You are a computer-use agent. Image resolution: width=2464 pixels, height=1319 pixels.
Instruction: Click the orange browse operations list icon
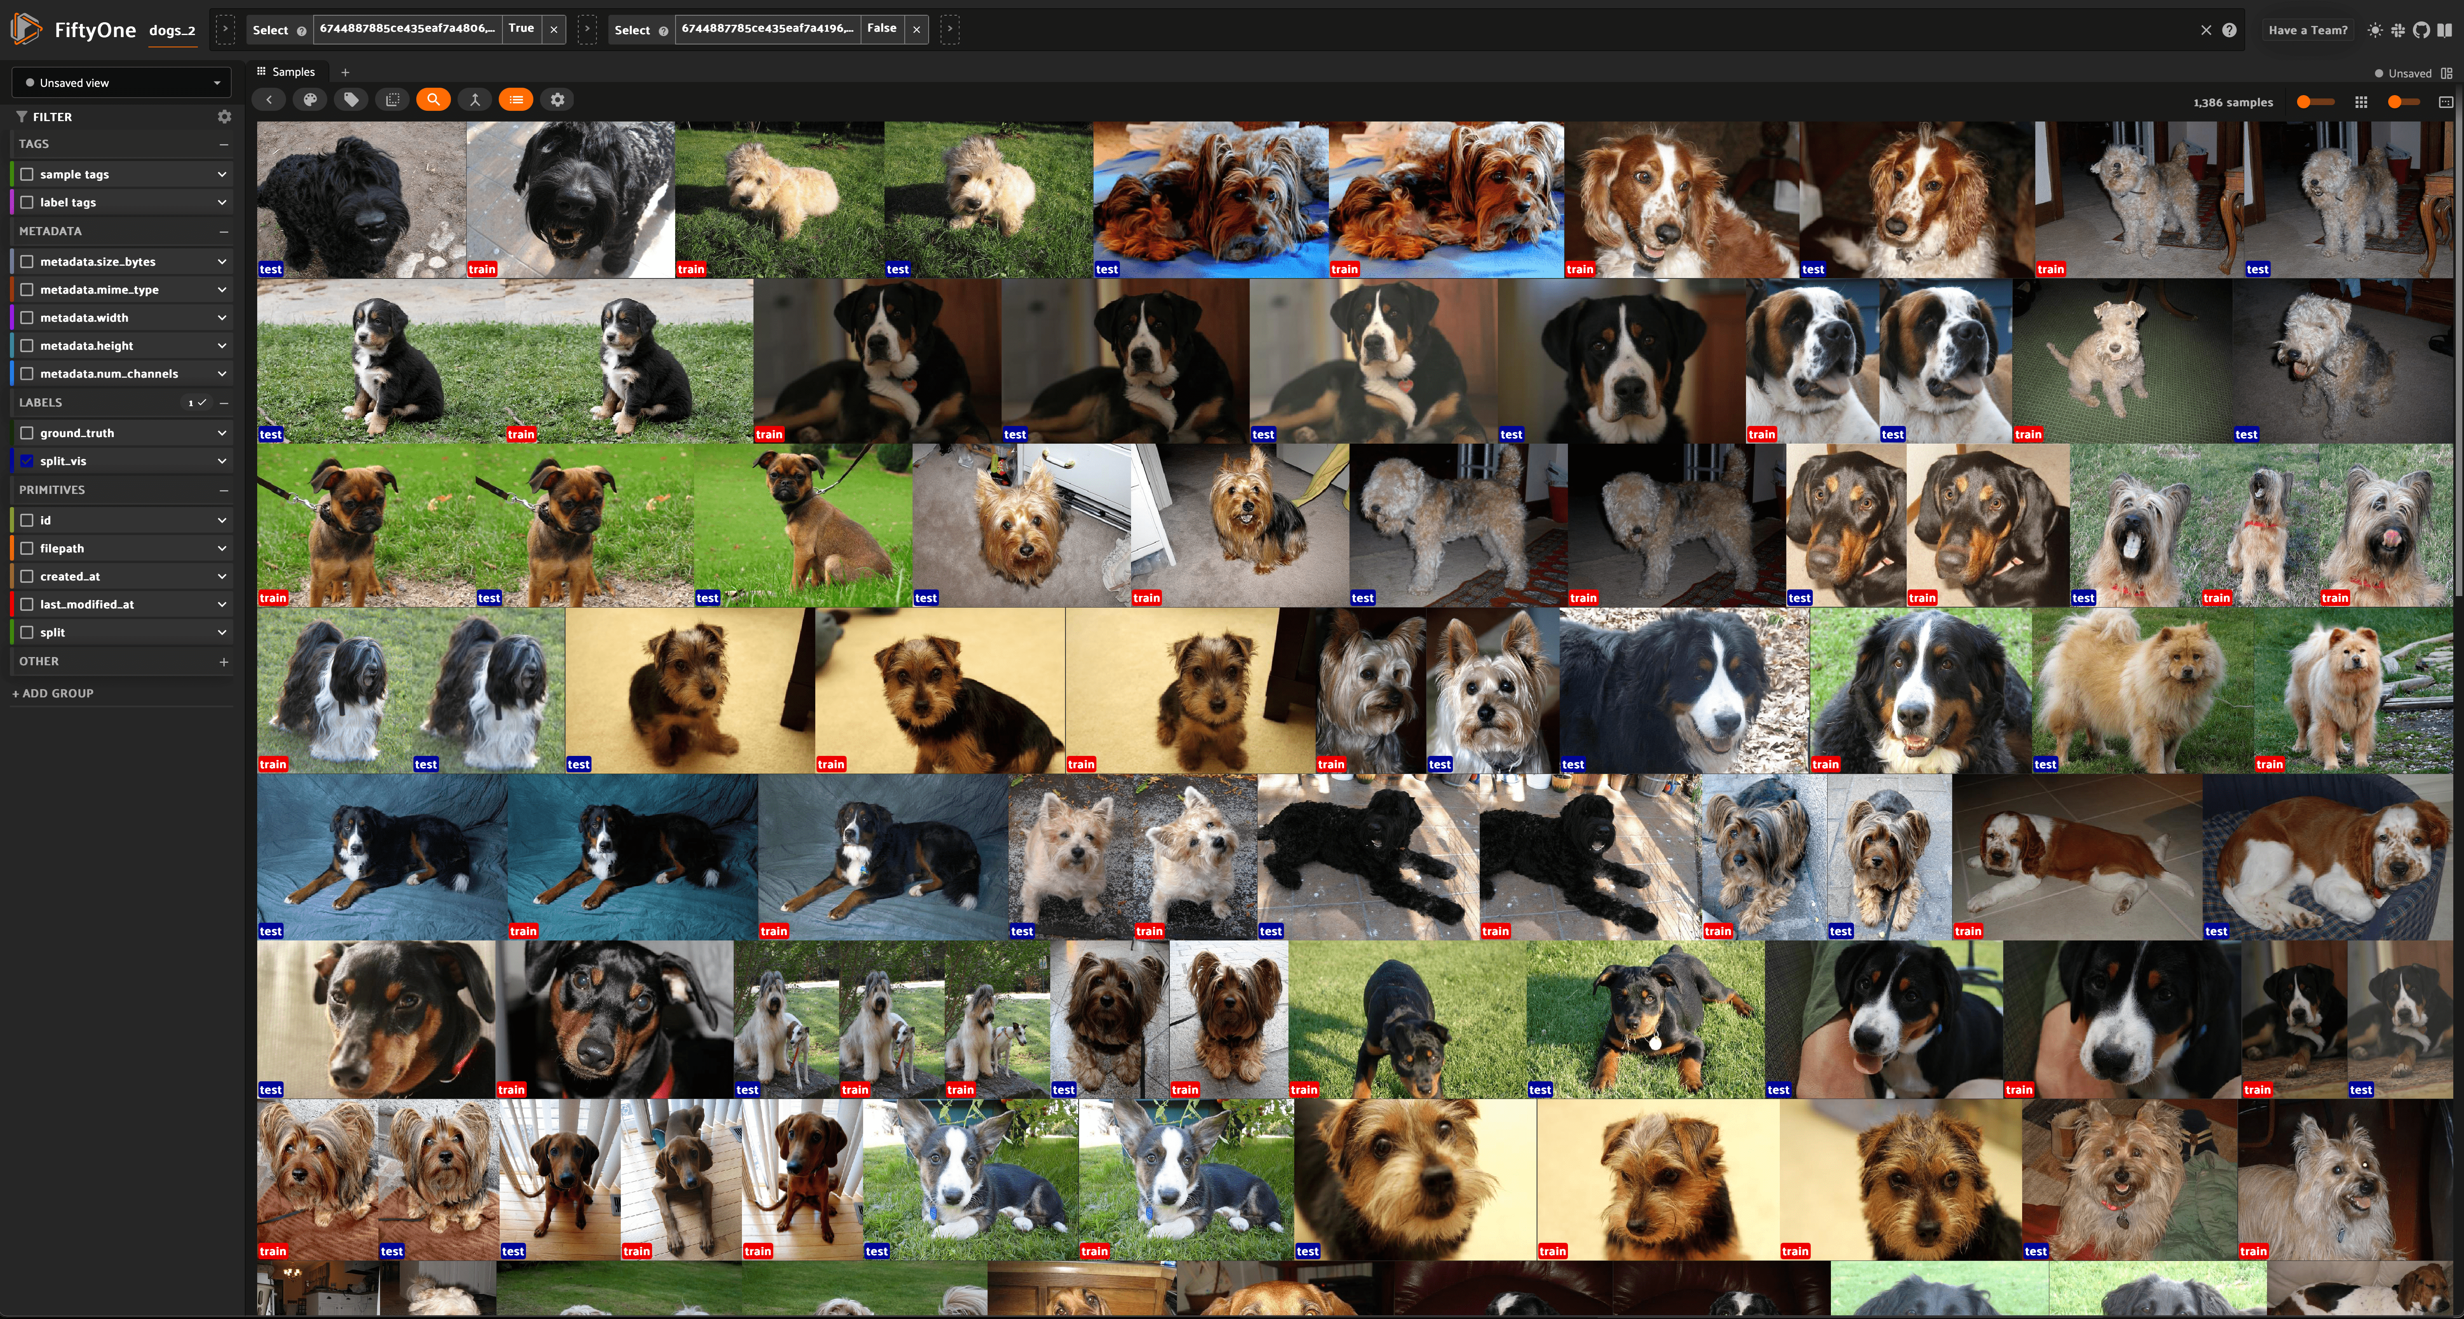point(516,99)
